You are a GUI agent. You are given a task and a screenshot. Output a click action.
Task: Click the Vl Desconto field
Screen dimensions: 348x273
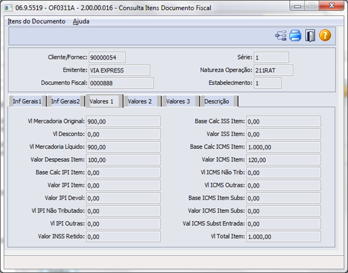coord(123,134)
